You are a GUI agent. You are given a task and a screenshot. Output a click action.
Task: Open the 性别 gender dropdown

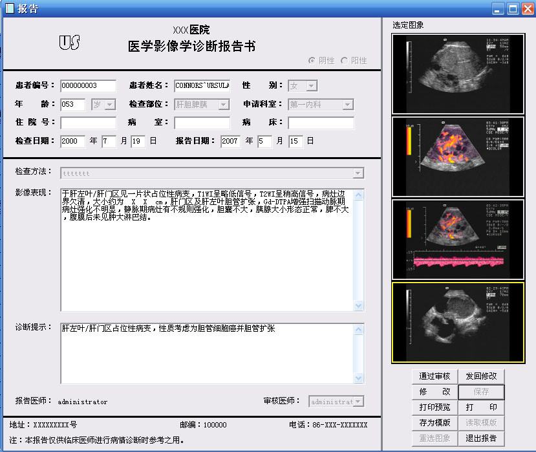point(311,85)
